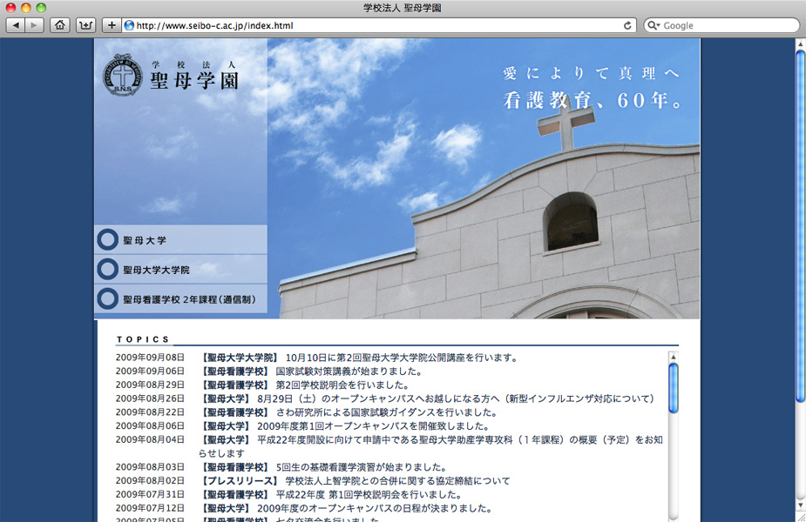
Task: Open the home page via house icon
Action: click(60, 25)
